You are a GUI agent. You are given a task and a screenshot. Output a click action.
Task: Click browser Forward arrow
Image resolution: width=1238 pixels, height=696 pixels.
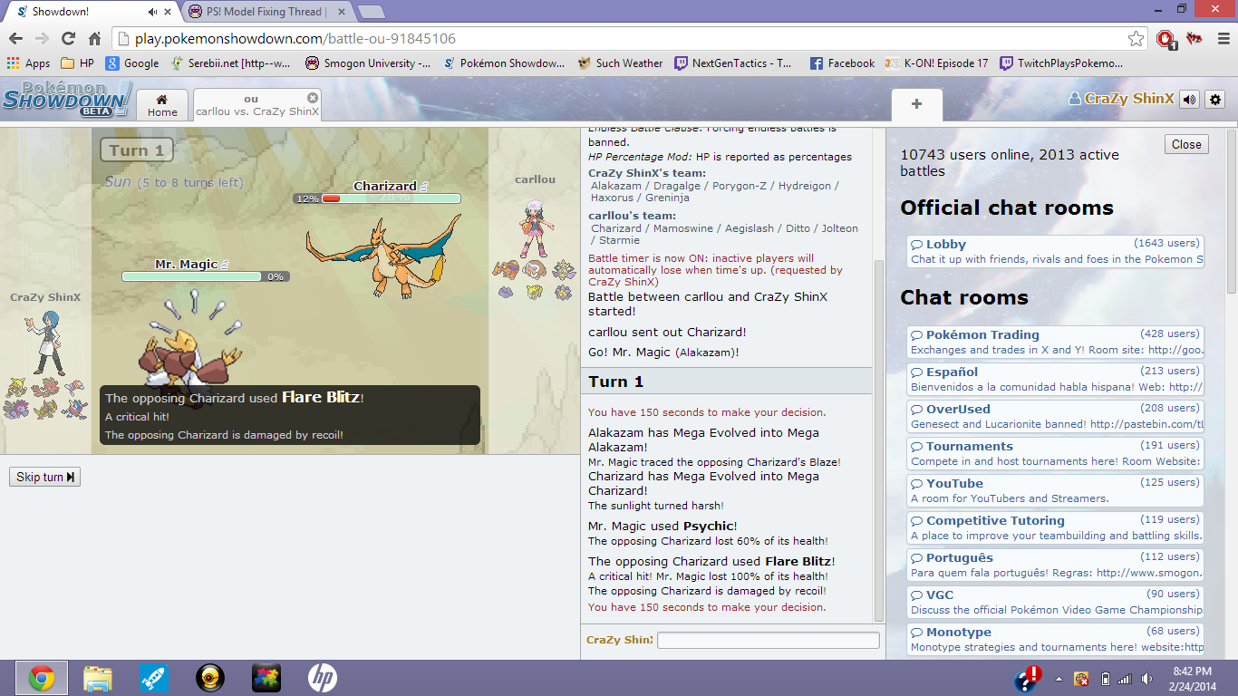42,38
